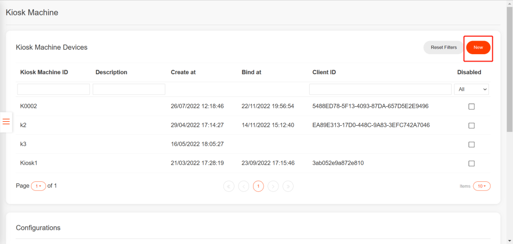Sort by Create at column header
This screenshot has width=513, height=244.
click(x=183, y=72)
